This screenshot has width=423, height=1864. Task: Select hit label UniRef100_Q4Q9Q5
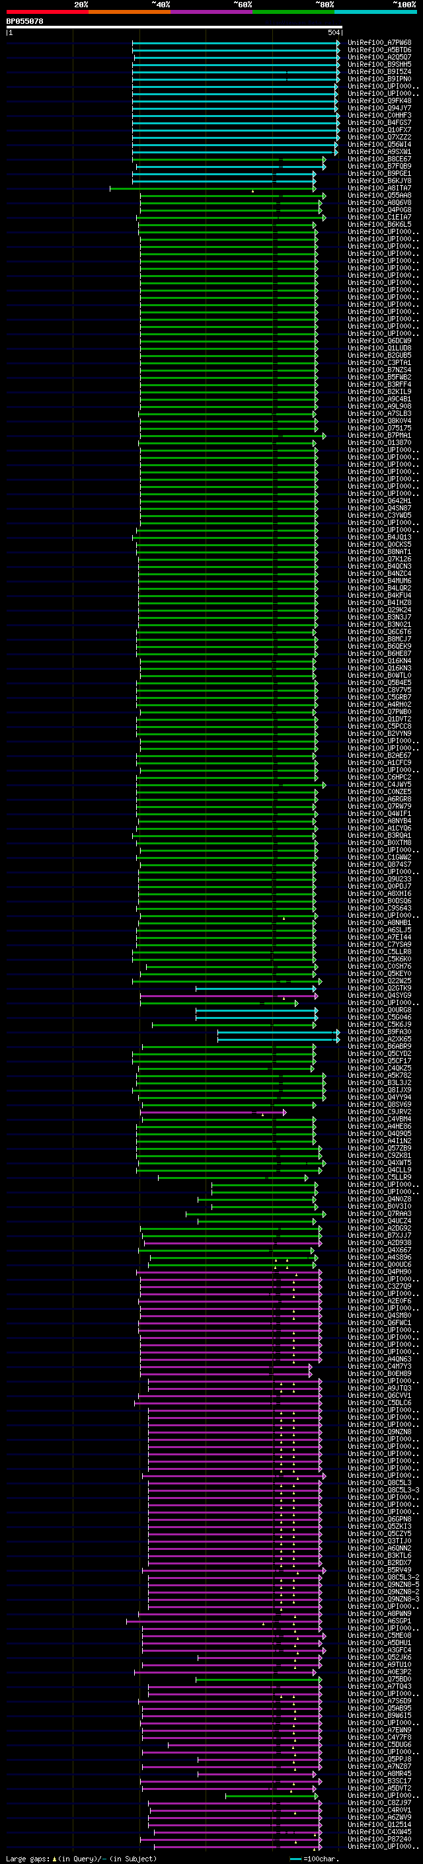tap(379, 1133)
